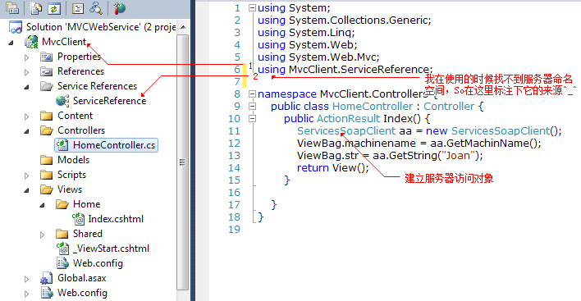
Task: Click the Service References folder icon
Action: coord(46,86)
